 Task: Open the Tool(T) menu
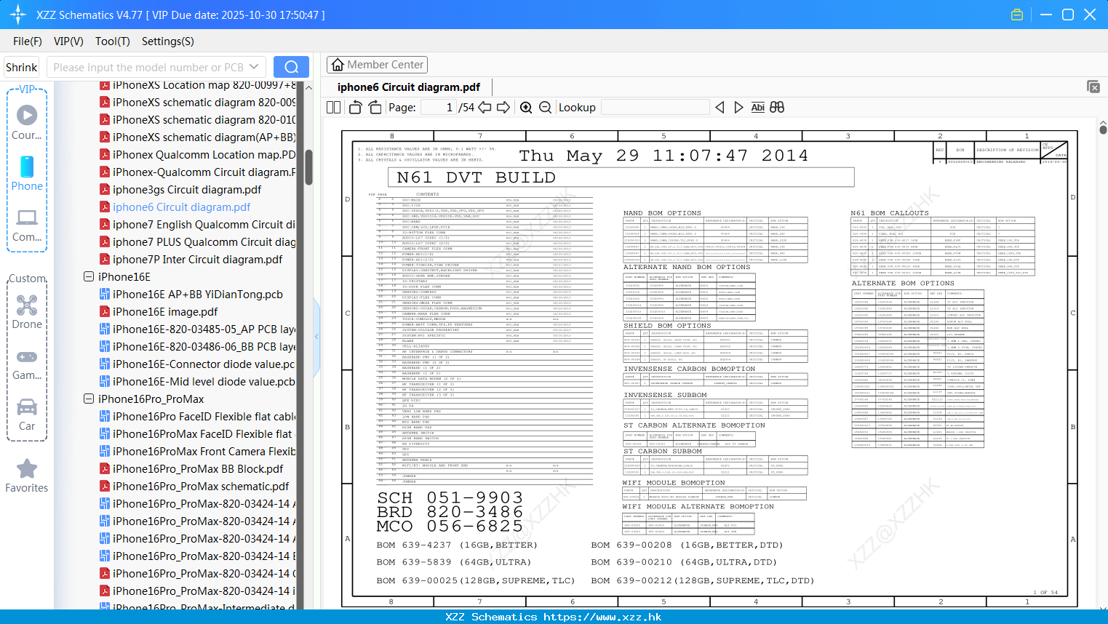pos(113,41)
